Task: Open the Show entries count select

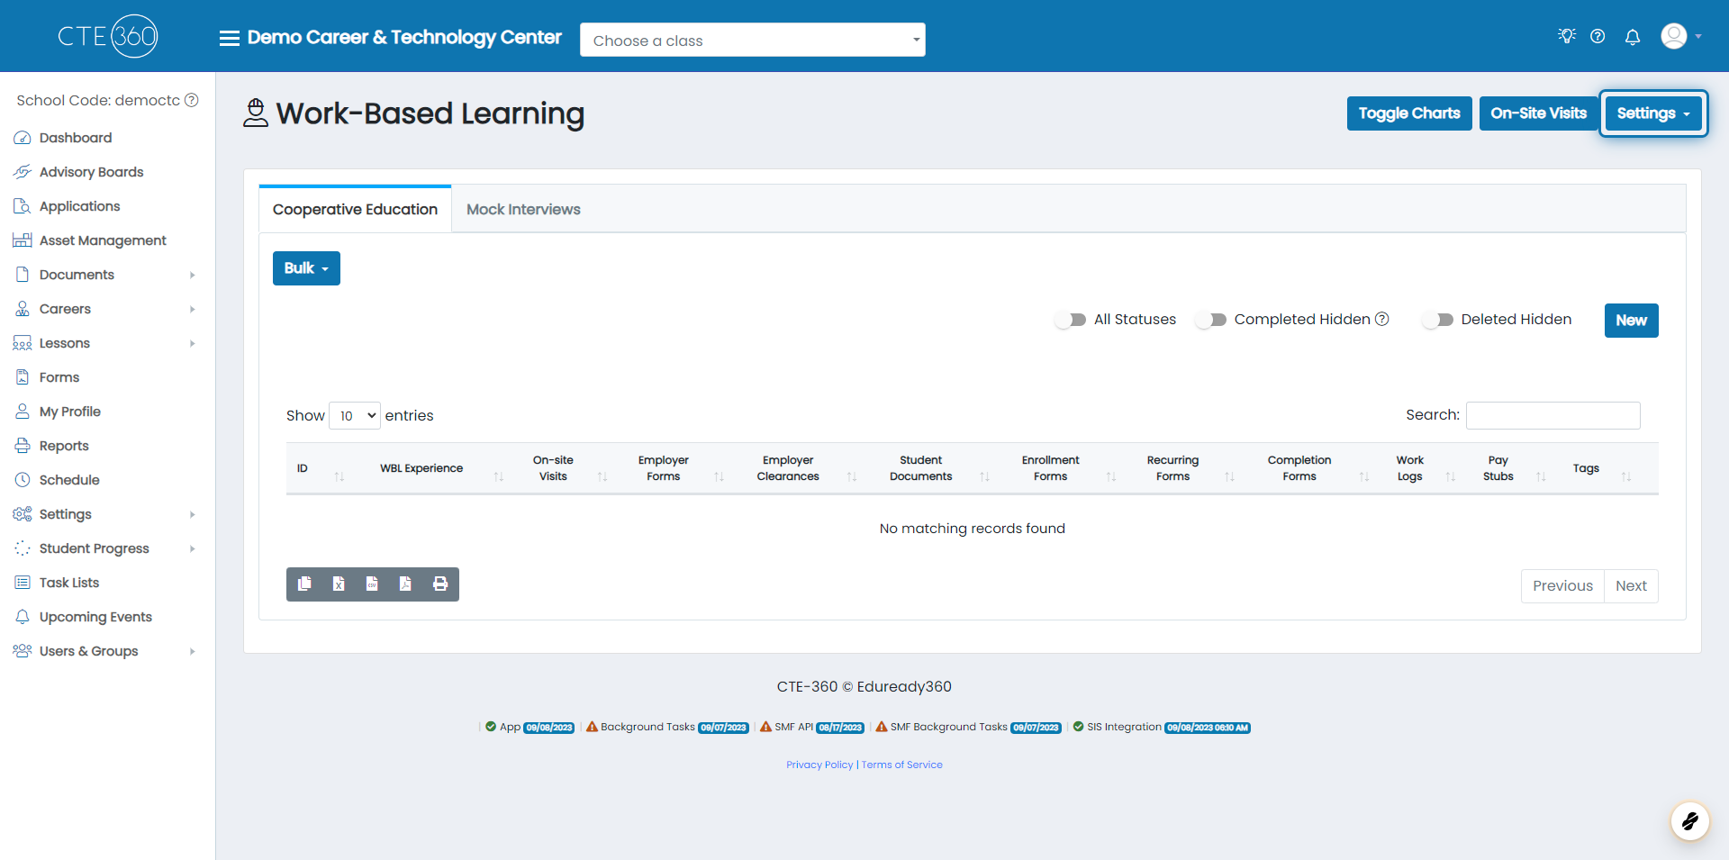Action: 355,415
